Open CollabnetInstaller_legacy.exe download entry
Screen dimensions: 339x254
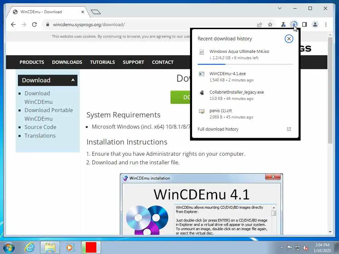pos(245,95)
